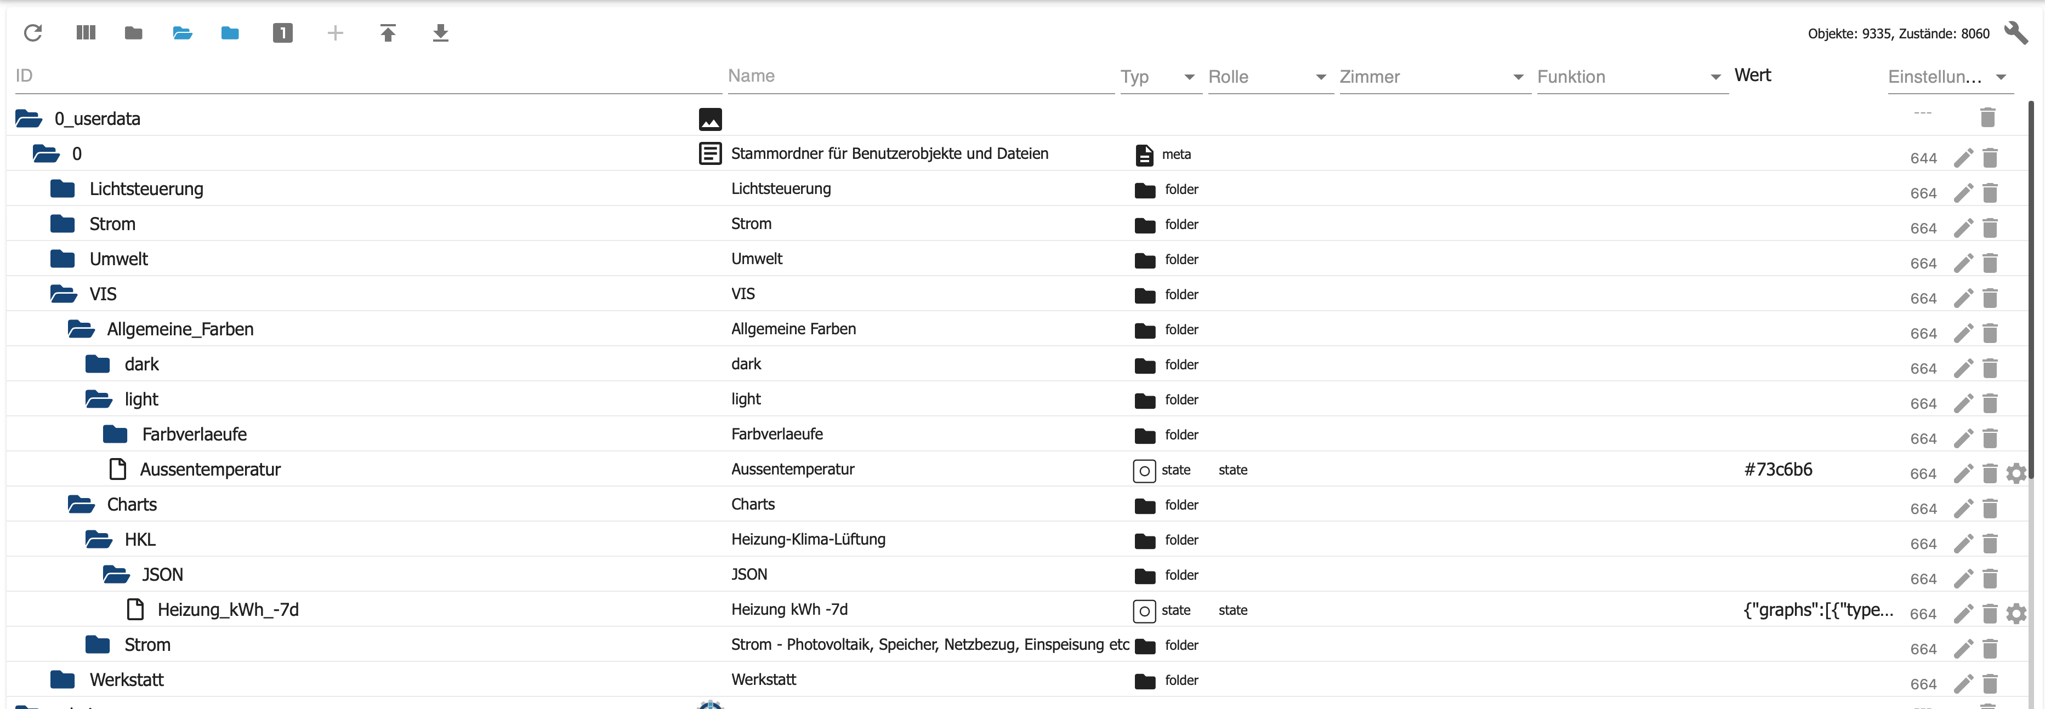Delete the Werkstatt folder via trash icon
2045x709 pixels.
pos(1990,684)
